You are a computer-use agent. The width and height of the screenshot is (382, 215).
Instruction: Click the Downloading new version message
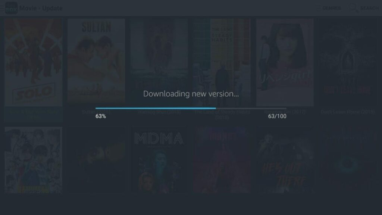coord(191,94)
